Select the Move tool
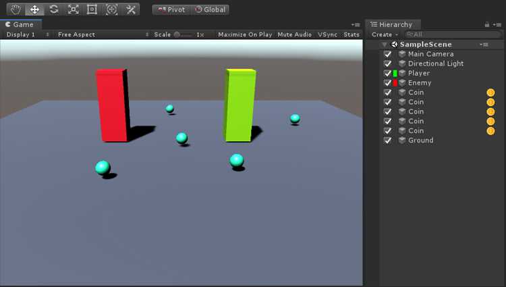The width and height of the screenshot is (506, 287). click(34, 9)
